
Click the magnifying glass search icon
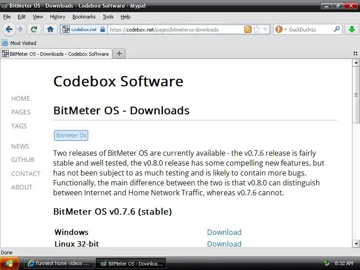pos(337,29)
